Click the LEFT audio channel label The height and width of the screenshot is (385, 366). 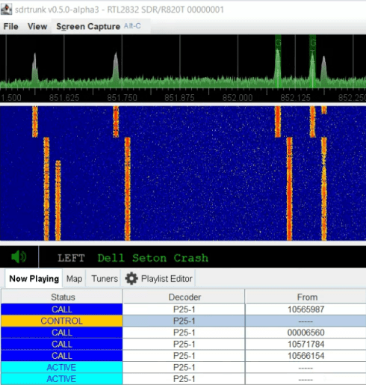(x=71, y=258)
